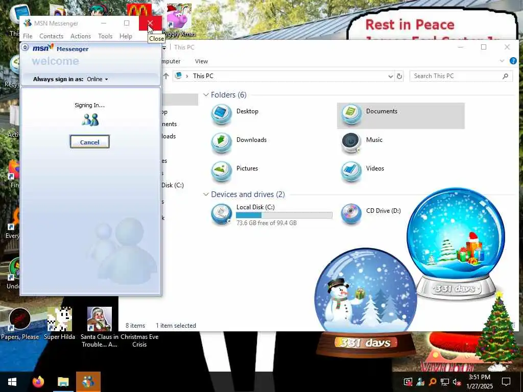The image size is (523, 392).
Task: Collapse the Devices and drives (2) group
Action: pyautogui.click(x=206, y=194)
